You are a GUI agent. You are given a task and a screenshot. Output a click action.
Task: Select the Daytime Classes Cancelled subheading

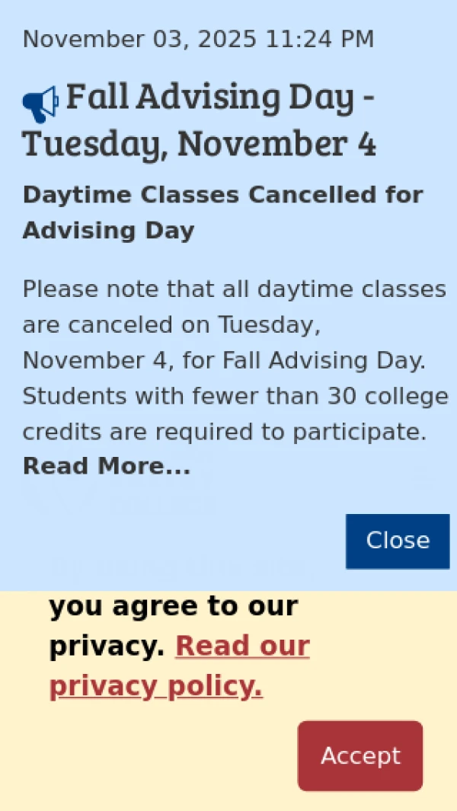(222, 195)
